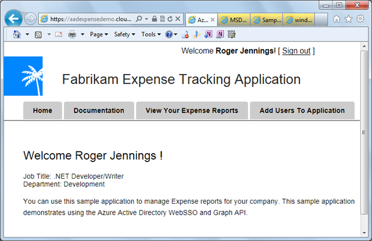Open the Safety menu
The image size is (372, 241).
pyautogui.click(x=124, y=34)
